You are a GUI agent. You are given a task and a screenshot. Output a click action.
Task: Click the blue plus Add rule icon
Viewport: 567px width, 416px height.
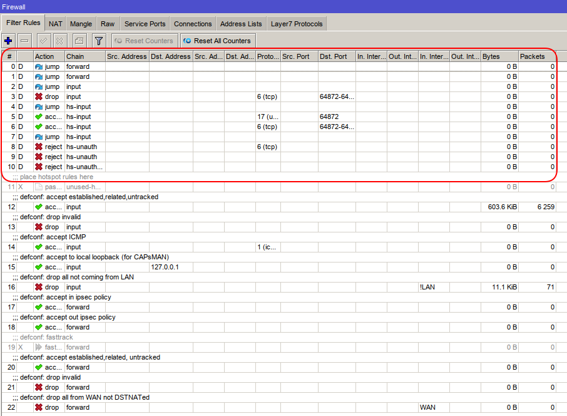[x=8, y=41]
